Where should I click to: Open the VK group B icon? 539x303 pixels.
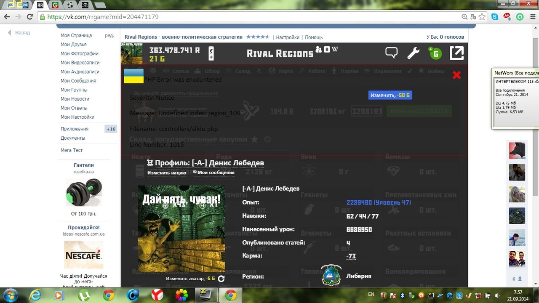(326, 49)
